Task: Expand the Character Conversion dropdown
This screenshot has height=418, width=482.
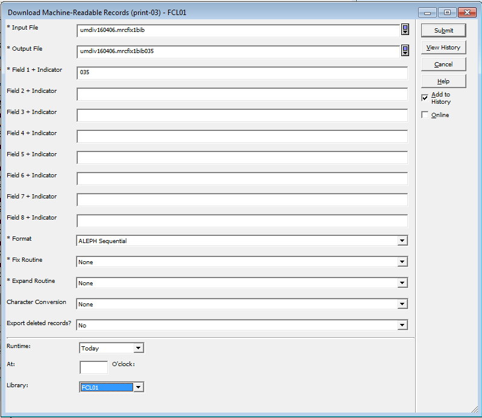Action: pyautogui.click(x=402, y=304)
